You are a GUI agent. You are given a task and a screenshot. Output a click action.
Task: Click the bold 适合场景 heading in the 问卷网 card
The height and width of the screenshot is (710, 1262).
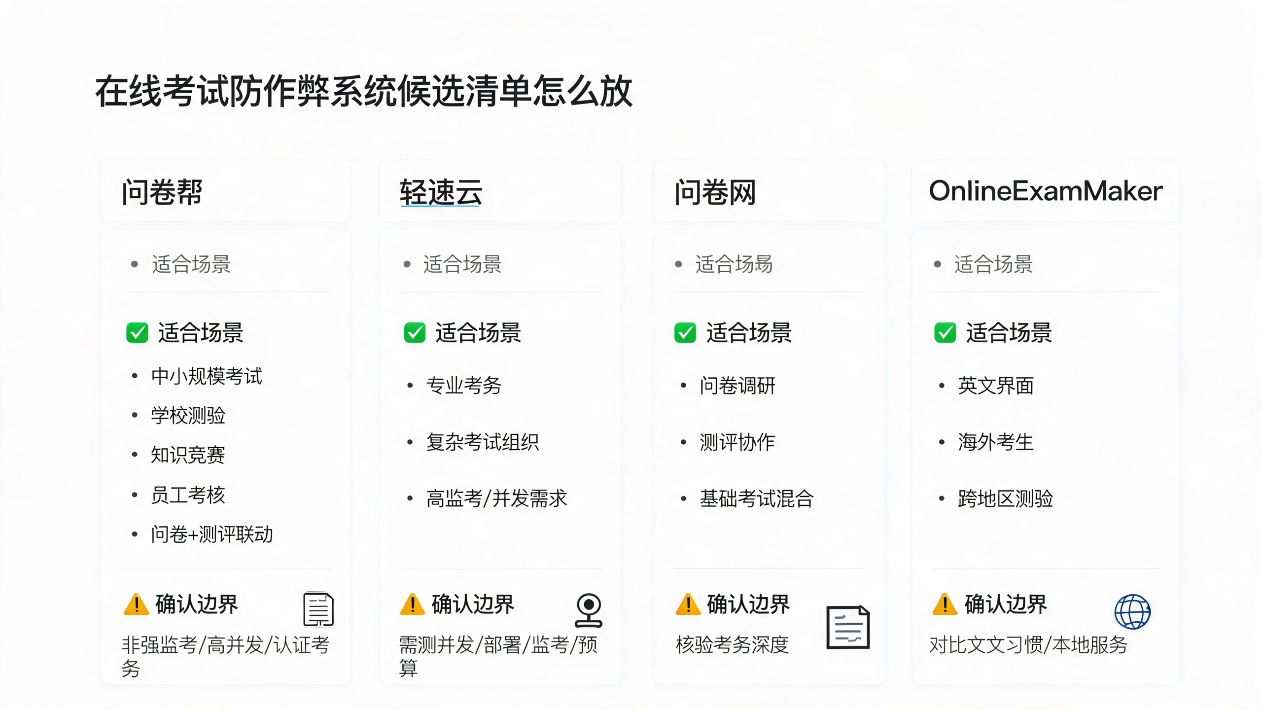coord(749,333)
